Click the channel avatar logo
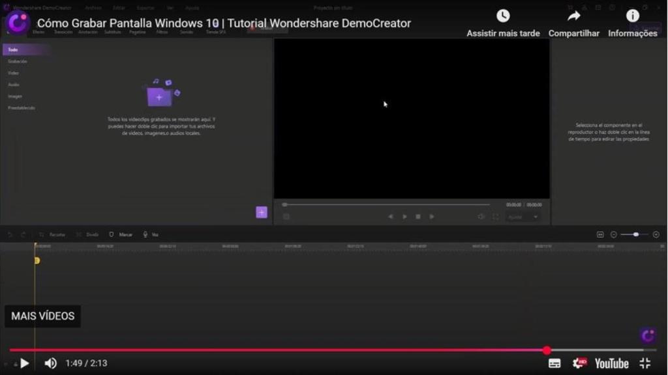The image size is (668, 375). click(18, 23)
